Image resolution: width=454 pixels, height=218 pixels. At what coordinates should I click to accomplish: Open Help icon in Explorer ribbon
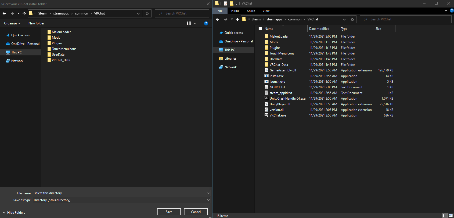click(x=452, y=11)
